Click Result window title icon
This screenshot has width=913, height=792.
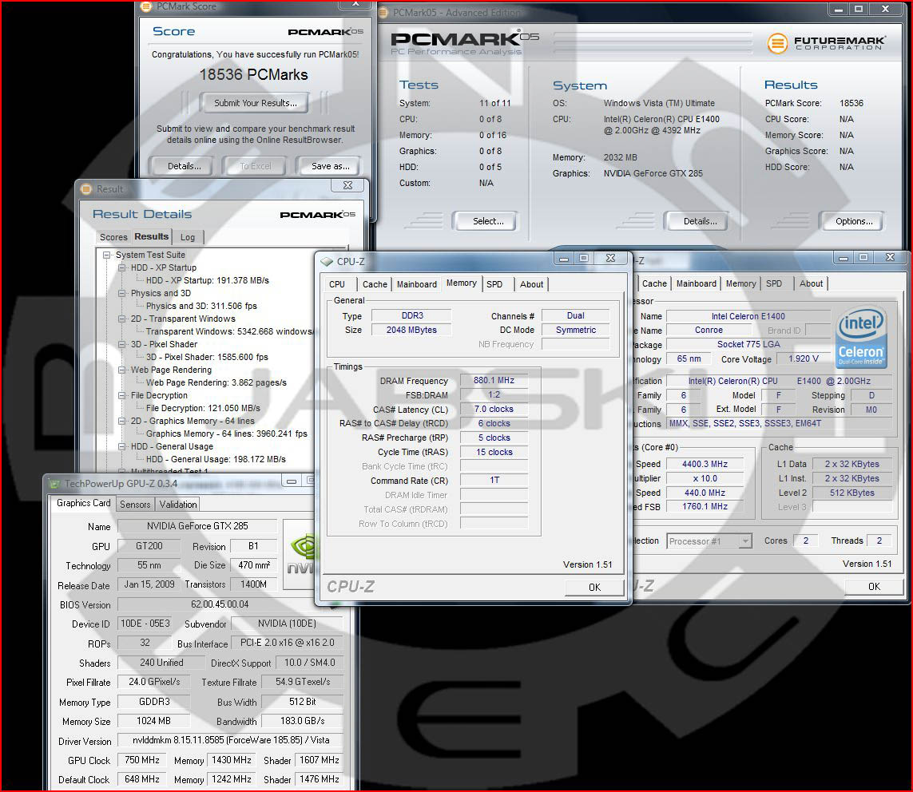click(86, 189)
